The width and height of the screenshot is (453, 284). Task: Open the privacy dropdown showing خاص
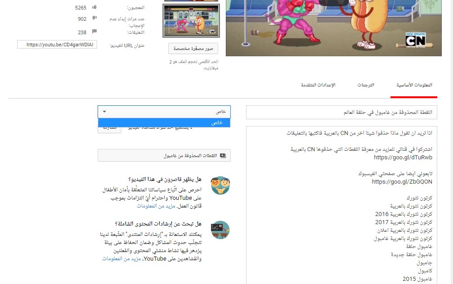[x=164, y=112]
